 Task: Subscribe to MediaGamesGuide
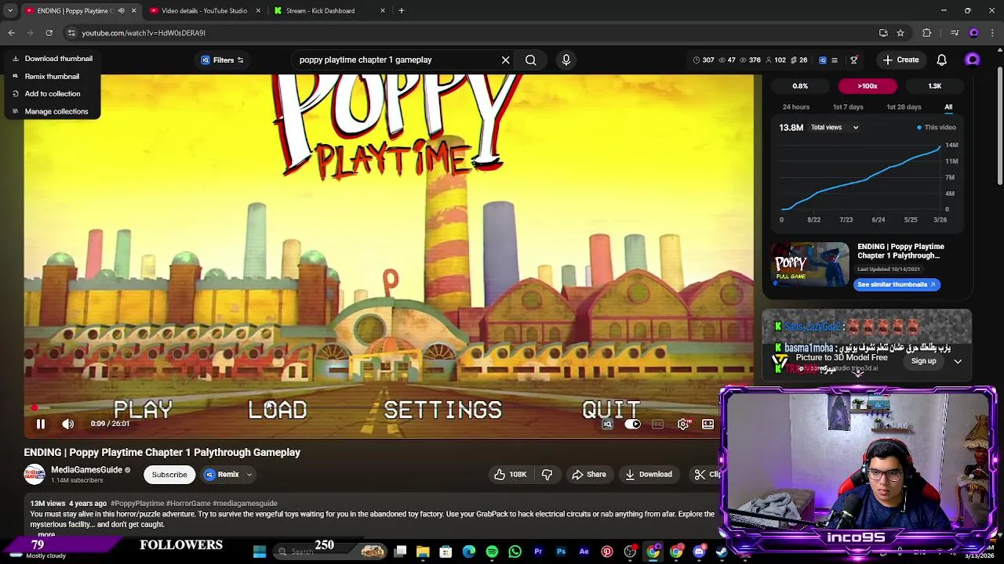pos(169,474)
